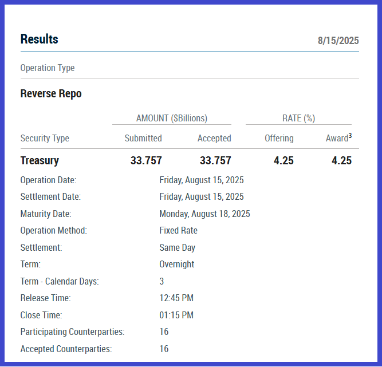The width and height of the screenshot is (382, 367).
Task: Click the Participating Counterparties count of 16
Action: point(164,332)
